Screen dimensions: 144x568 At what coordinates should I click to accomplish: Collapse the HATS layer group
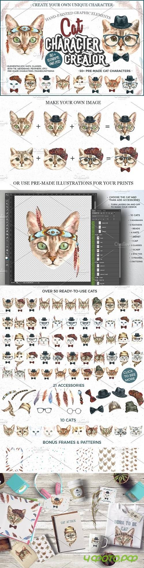96,235
